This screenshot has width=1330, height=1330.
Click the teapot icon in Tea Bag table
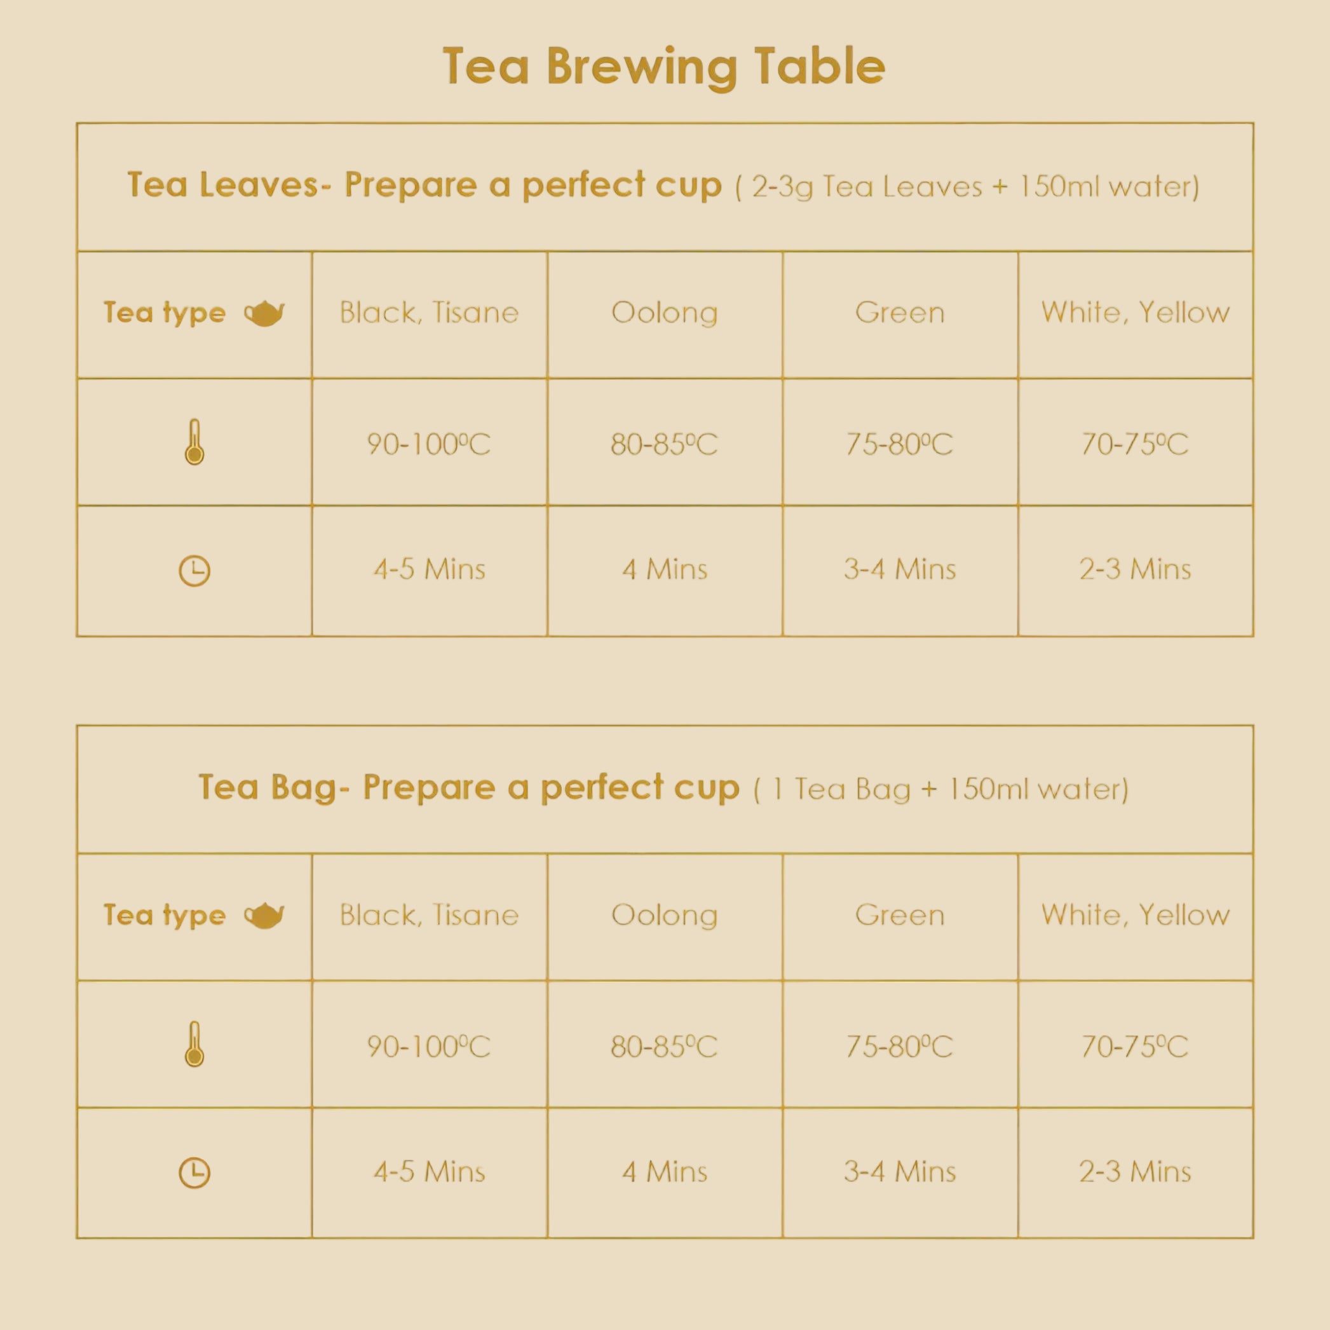point(264,916)
